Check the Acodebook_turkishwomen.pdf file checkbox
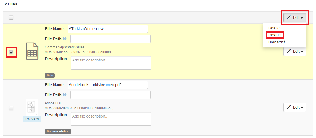 (x=11, y=108)
